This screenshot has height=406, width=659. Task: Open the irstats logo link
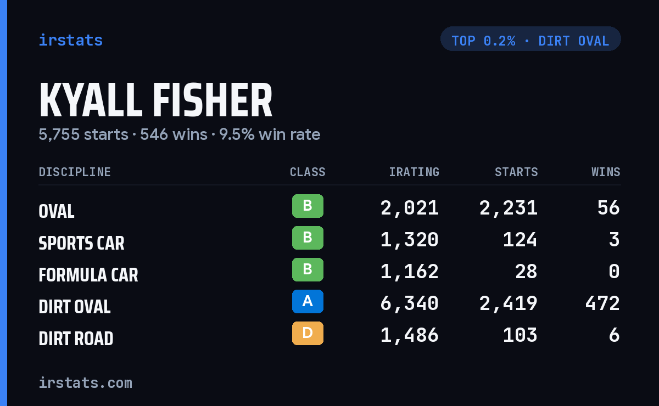70,40
